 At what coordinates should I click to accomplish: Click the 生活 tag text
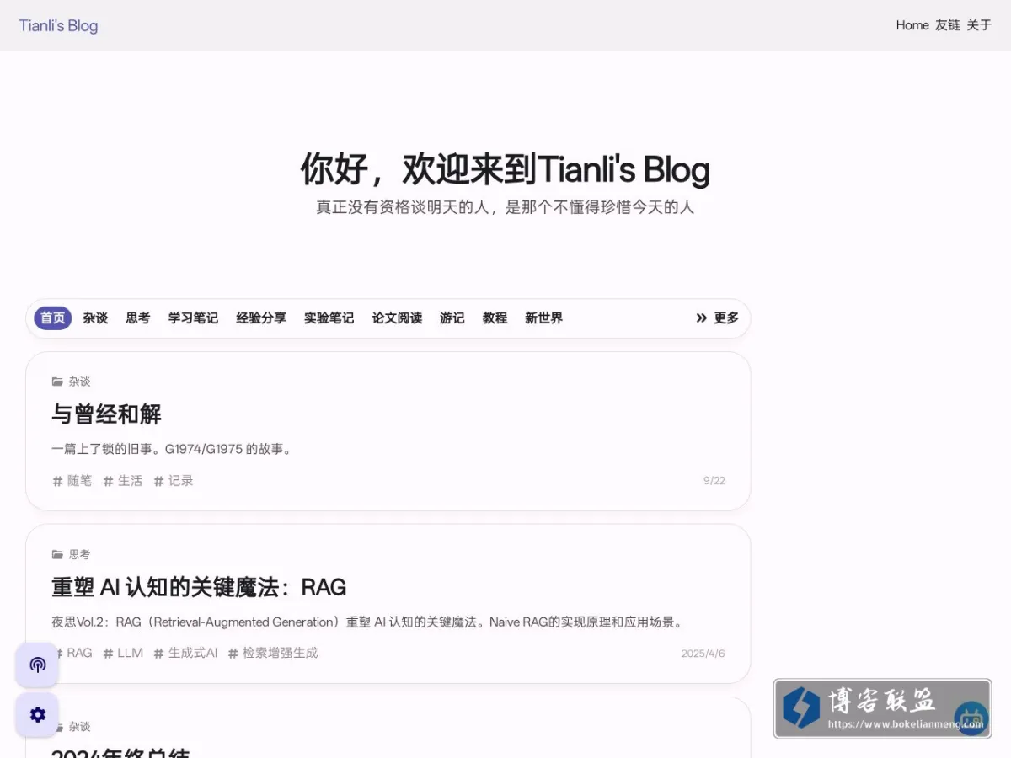point(131,481)
